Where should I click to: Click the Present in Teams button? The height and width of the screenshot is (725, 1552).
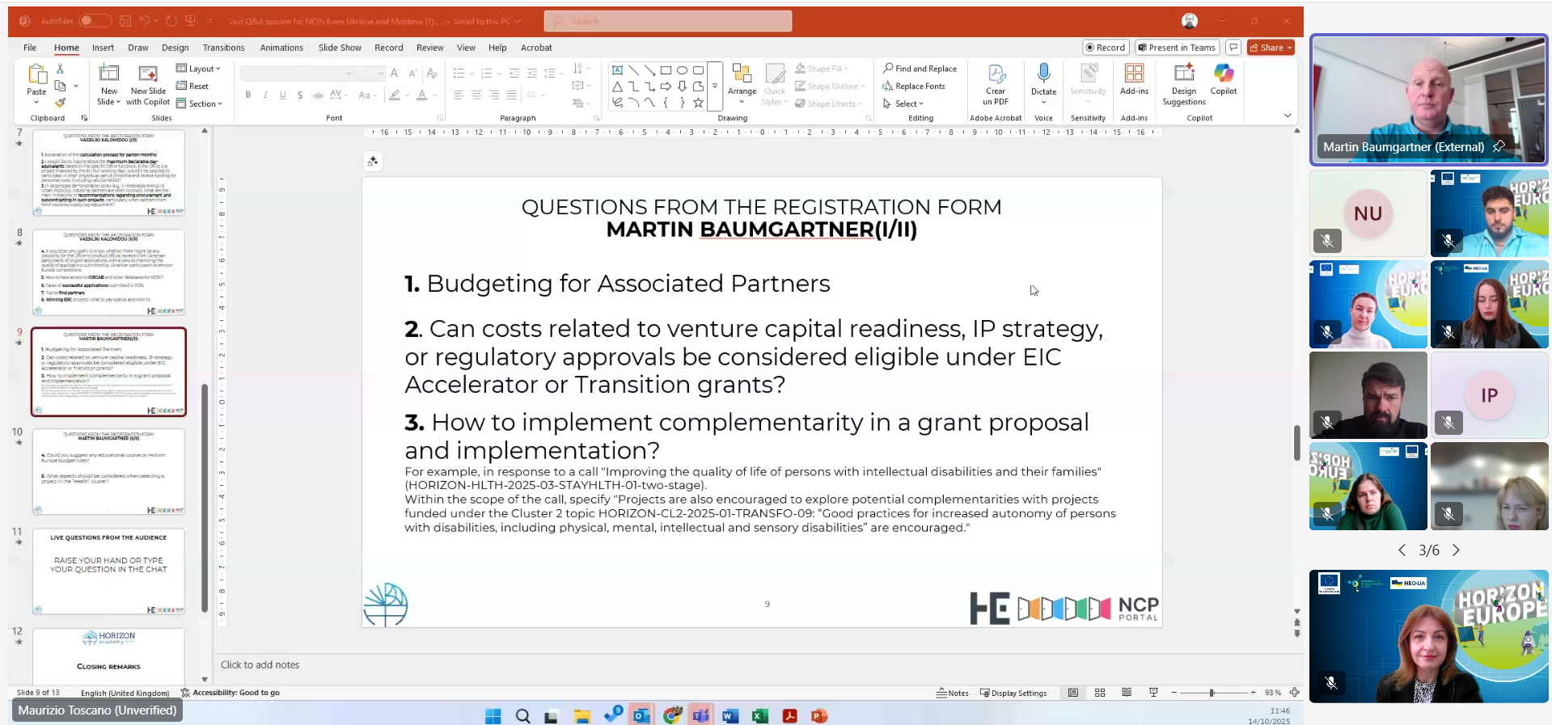pyautogui.click(x=1177, y=48)
